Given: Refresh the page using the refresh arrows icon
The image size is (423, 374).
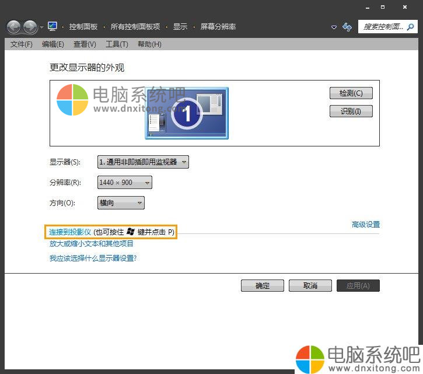Looking at the screenshot, I should point(347,27).
